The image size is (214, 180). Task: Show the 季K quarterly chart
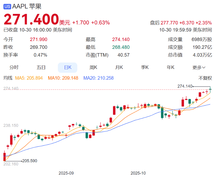(145, 67)
